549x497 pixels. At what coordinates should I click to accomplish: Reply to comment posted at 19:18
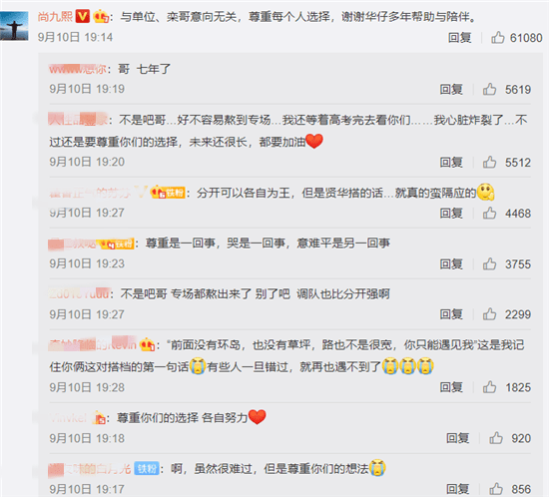coord(457,438)
